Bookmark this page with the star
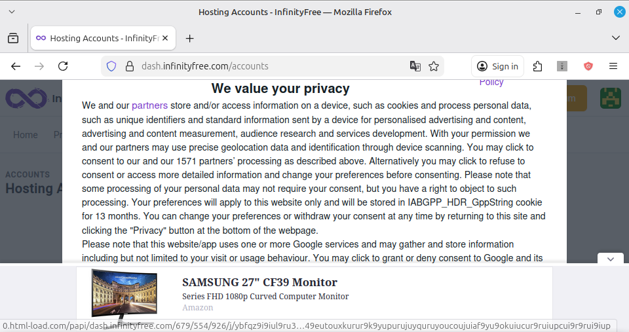The width and height of the screenshot is (629, 332). [434, 66]
